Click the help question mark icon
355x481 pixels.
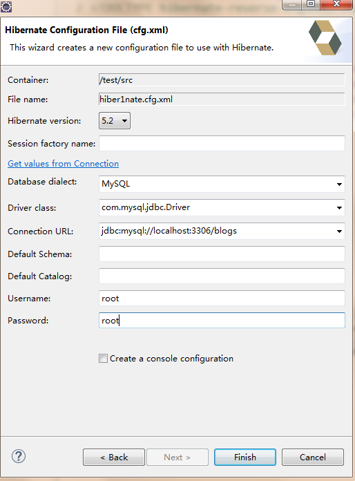tap(19, 456)
